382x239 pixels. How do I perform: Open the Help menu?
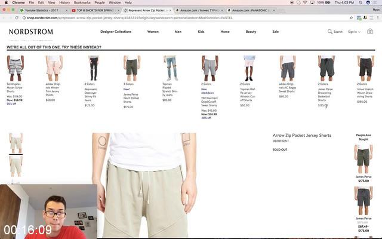click(128, 2)
